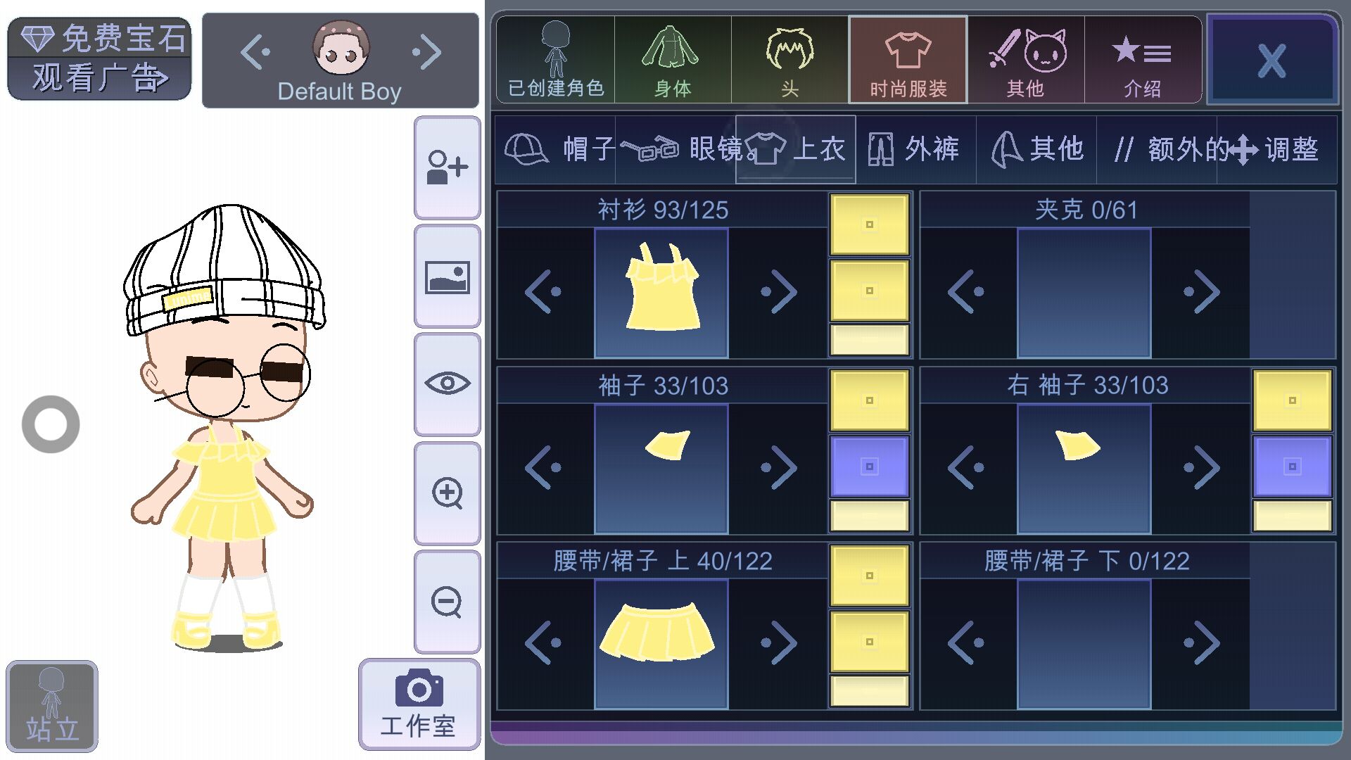Open the 工作室 camera studio
The width and height of the screenshot is (1351, 760).
(x=419, y=704)
